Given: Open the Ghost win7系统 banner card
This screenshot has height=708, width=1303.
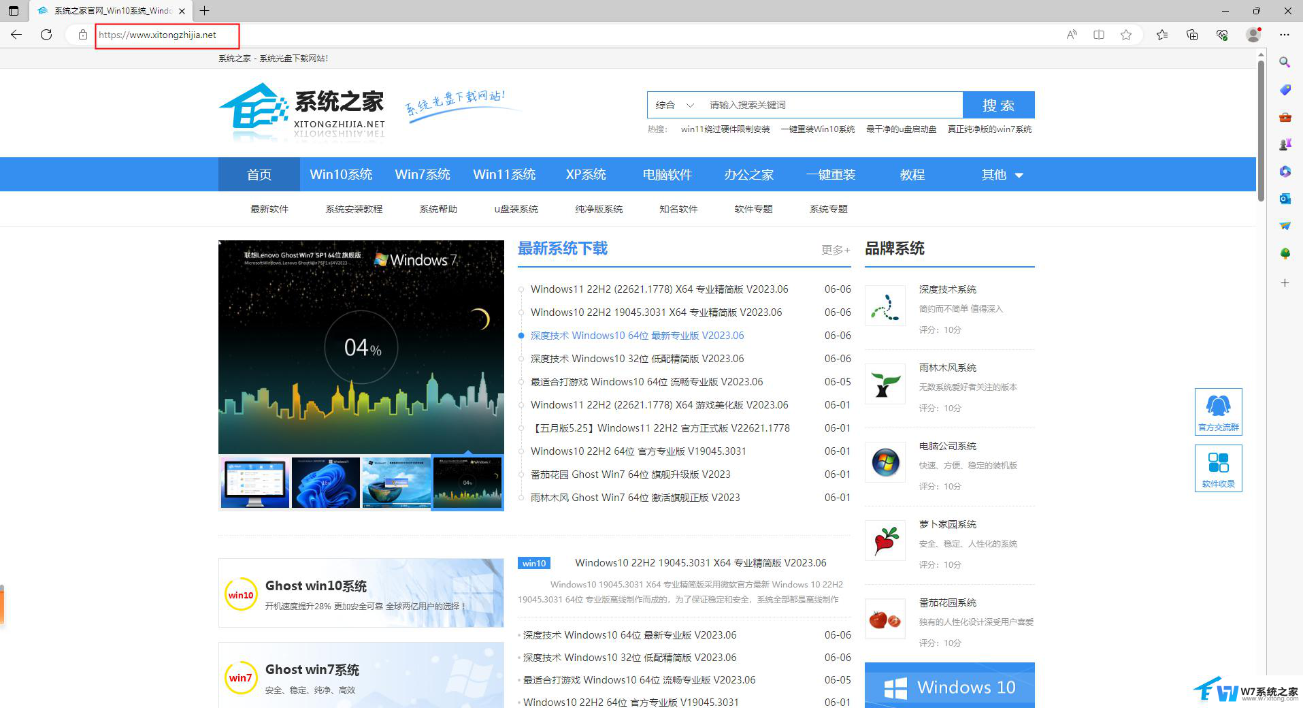Looking at the screenshot, I should pos(361,676).
